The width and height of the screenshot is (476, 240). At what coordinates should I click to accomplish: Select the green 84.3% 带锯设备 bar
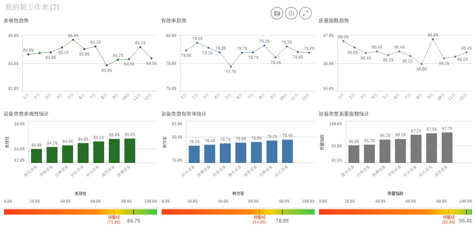52,155
